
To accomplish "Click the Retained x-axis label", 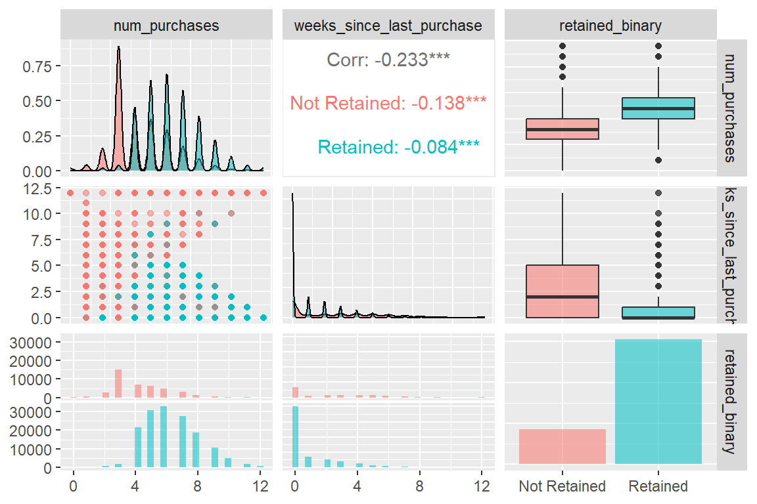I will pyautogui.click(x=658, y=486).
